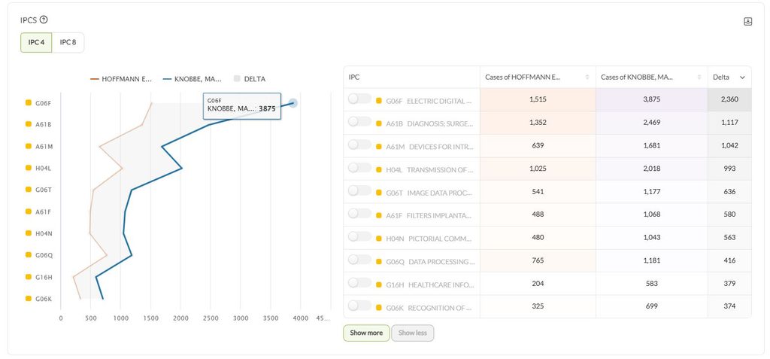Switch to the IPC 8 tab
770x359 pixels.
(68, 42)
